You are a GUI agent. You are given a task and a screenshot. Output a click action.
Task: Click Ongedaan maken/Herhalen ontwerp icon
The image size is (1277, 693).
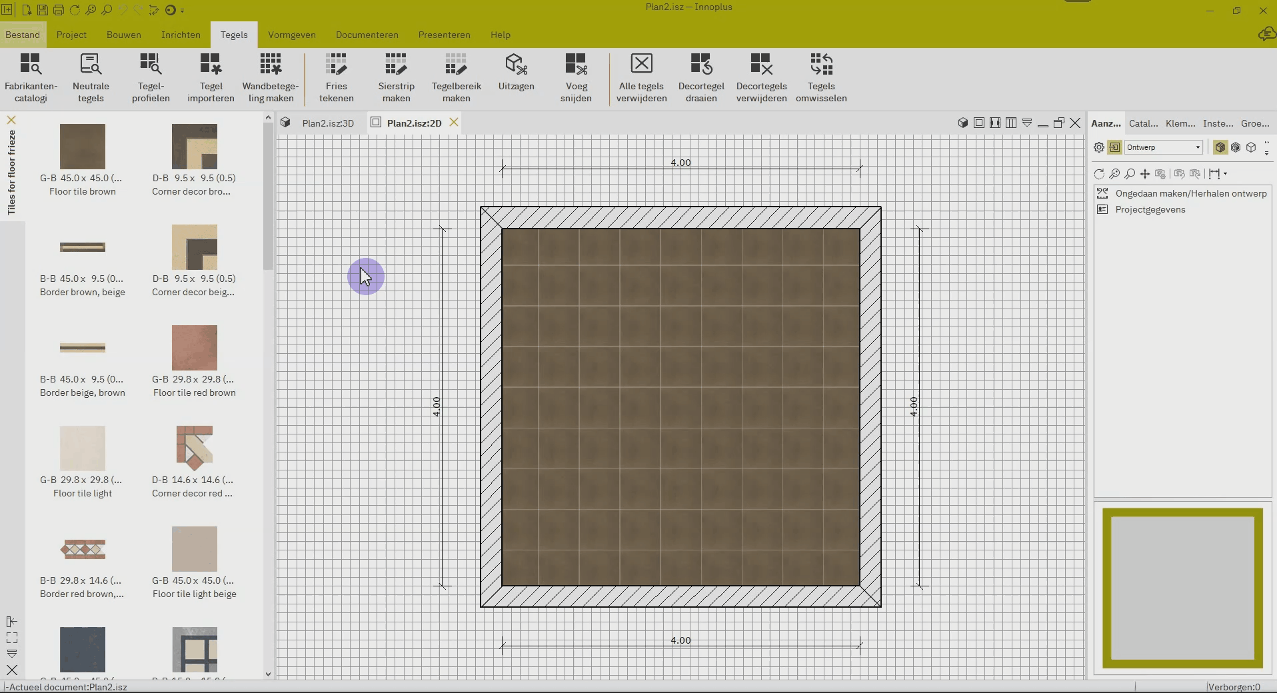pyautogui.click(x=1102, y=193)
